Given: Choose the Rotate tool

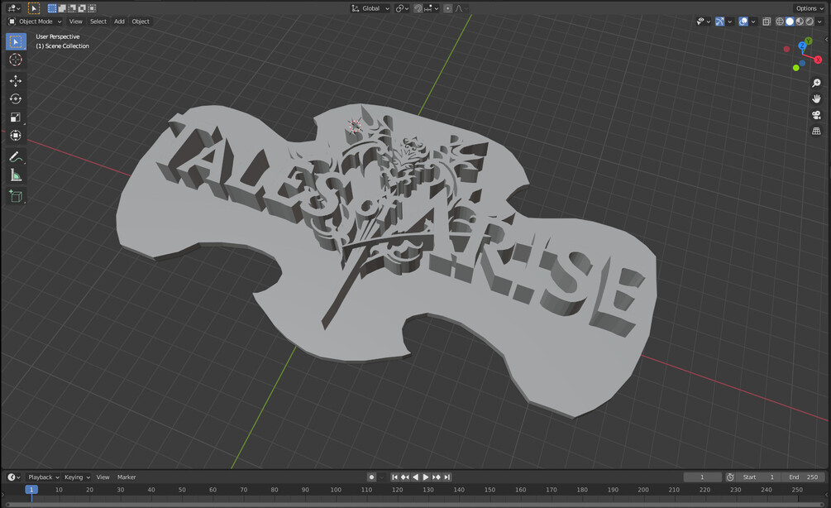Looking at the screenshot, I should tap(16, 98).
